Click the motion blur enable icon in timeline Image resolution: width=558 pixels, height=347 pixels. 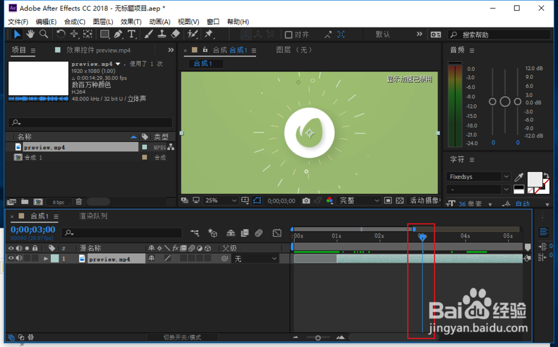(x=259, y=233)
